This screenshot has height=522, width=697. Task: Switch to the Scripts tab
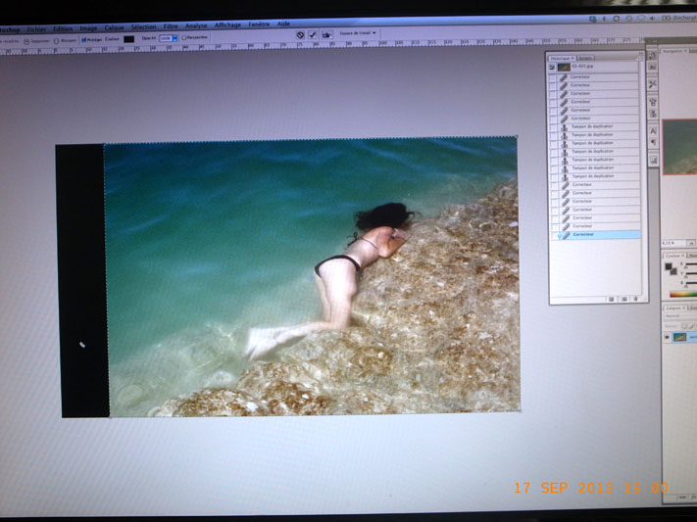585,58
